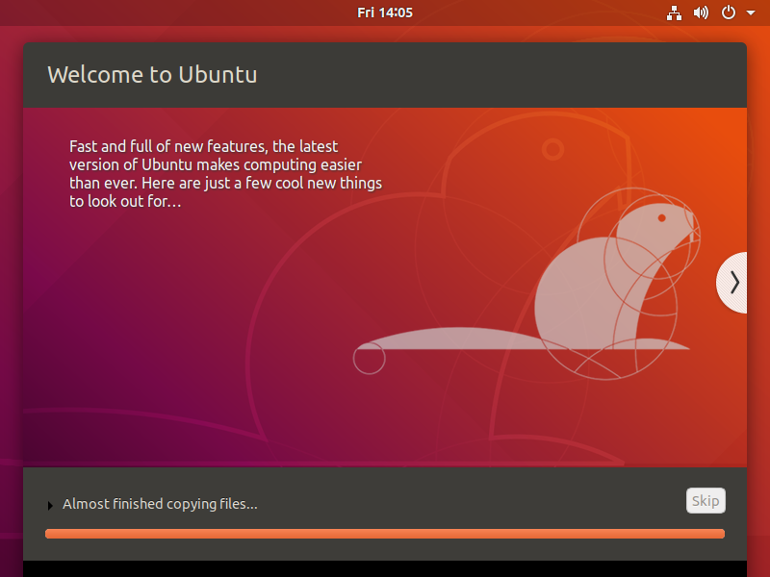The height and width of the screenshot is (577, 770).
Task: Click the orange installation progress bar
Action: [x=385, y=534]
